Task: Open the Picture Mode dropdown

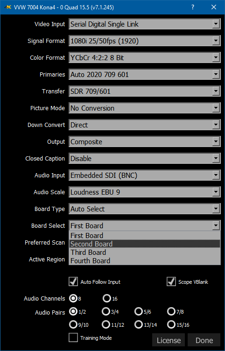Action: click(144, 108)
